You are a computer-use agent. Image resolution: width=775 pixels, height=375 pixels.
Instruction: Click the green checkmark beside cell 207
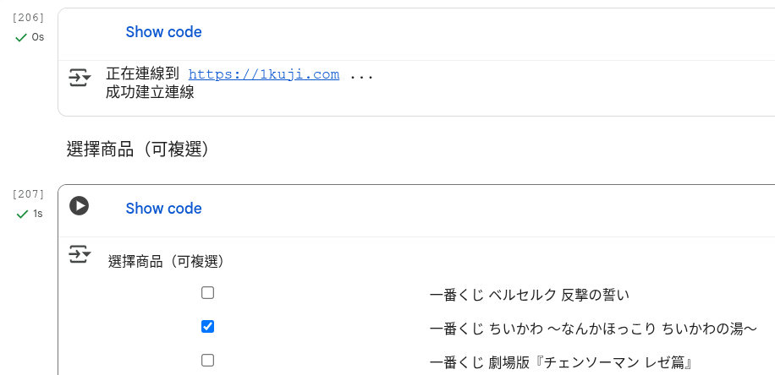click(x=21, y=214)
